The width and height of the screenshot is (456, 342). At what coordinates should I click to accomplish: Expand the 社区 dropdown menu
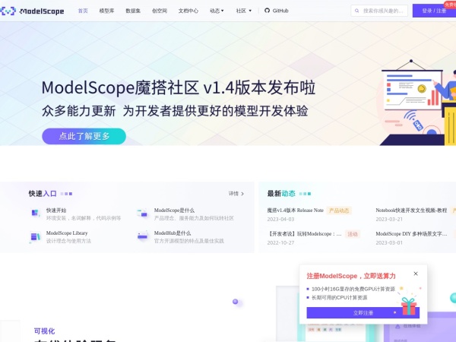[243, 11]
